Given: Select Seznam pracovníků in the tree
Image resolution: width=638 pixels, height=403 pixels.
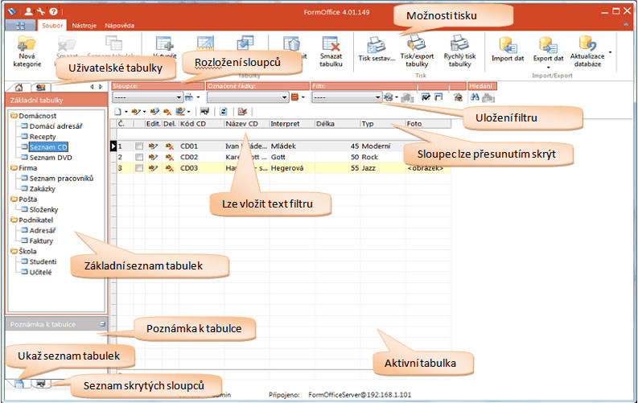Looking at the screenshot, I should click(61, 178).
